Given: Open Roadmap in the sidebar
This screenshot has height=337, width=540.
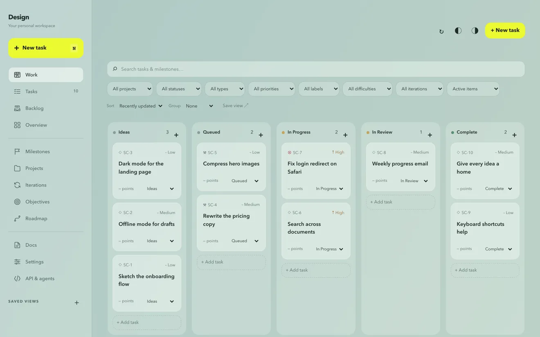Looking at the screenshot, I should click(x=46, y=219).
